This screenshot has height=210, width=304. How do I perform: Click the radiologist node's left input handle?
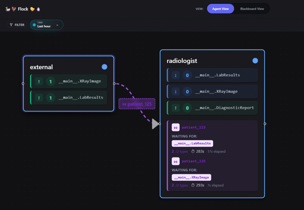click(159, 124)
